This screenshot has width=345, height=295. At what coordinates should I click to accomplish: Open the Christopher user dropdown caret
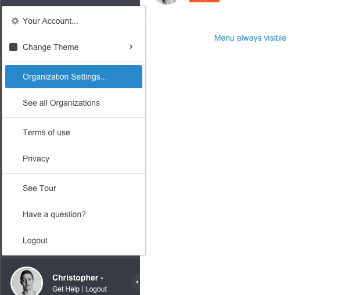[102, 278]
